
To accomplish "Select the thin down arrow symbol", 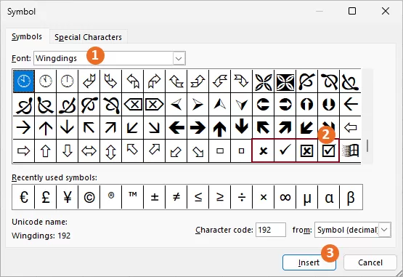I will [67, 127].
